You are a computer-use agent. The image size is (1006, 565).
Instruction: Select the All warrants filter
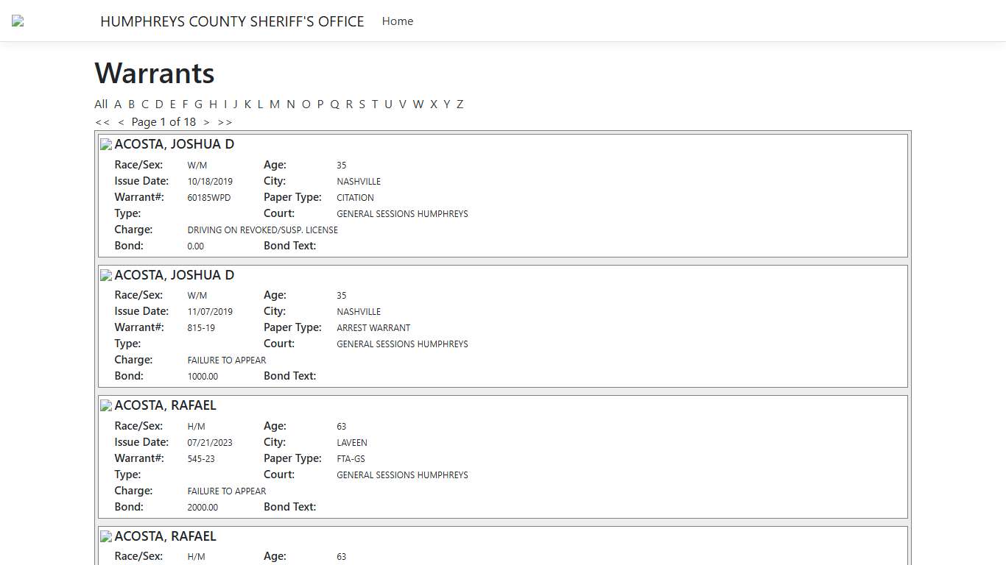[101, 104]
